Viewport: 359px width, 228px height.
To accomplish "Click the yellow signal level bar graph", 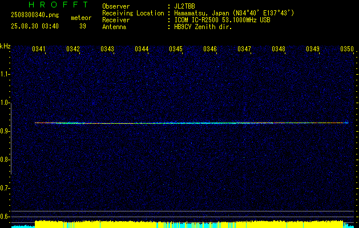I will pos(189,225).
